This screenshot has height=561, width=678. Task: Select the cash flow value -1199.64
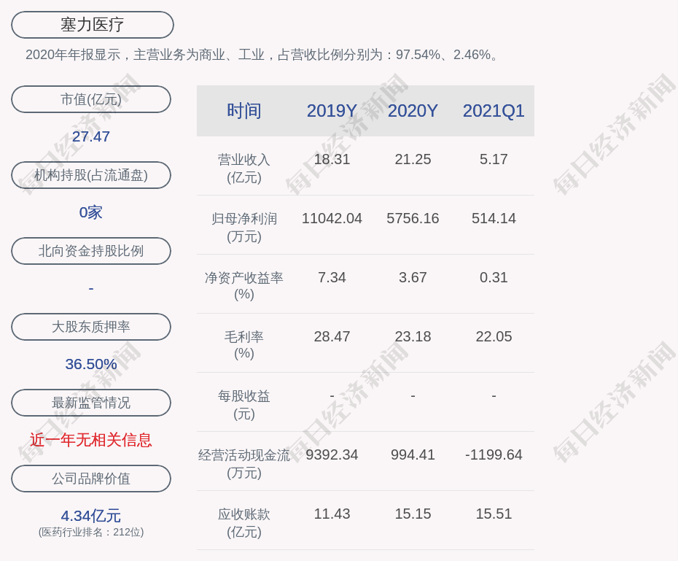494,454
